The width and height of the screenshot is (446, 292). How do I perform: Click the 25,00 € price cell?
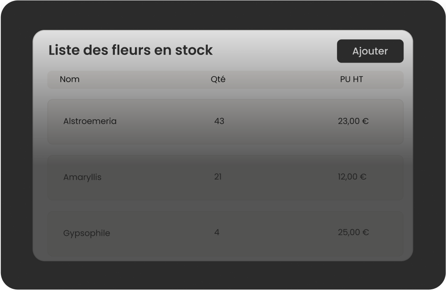pyautogui.click(x=353, y=233)
